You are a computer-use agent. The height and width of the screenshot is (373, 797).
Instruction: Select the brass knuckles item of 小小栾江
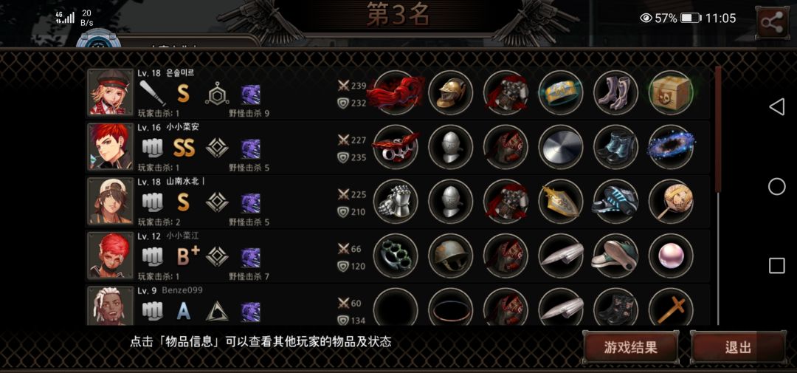pos(396,256)
